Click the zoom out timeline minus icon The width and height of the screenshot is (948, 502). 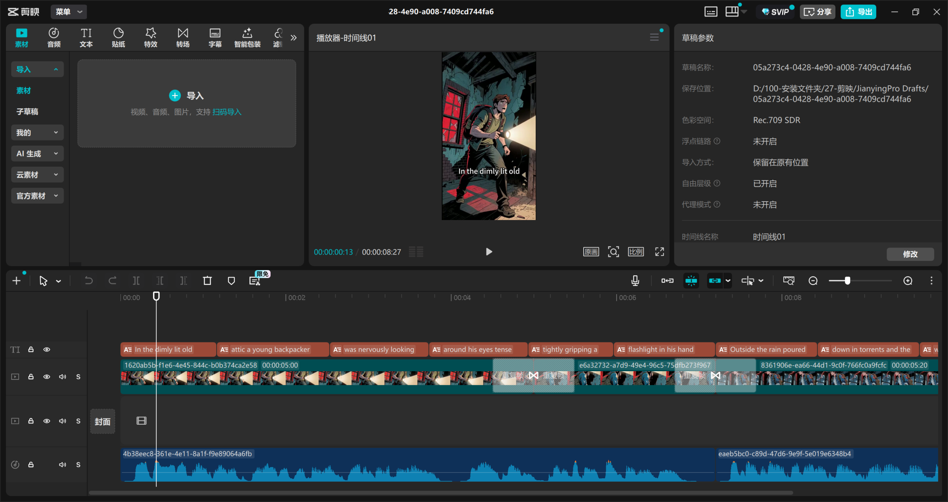(x=813, y=281)
